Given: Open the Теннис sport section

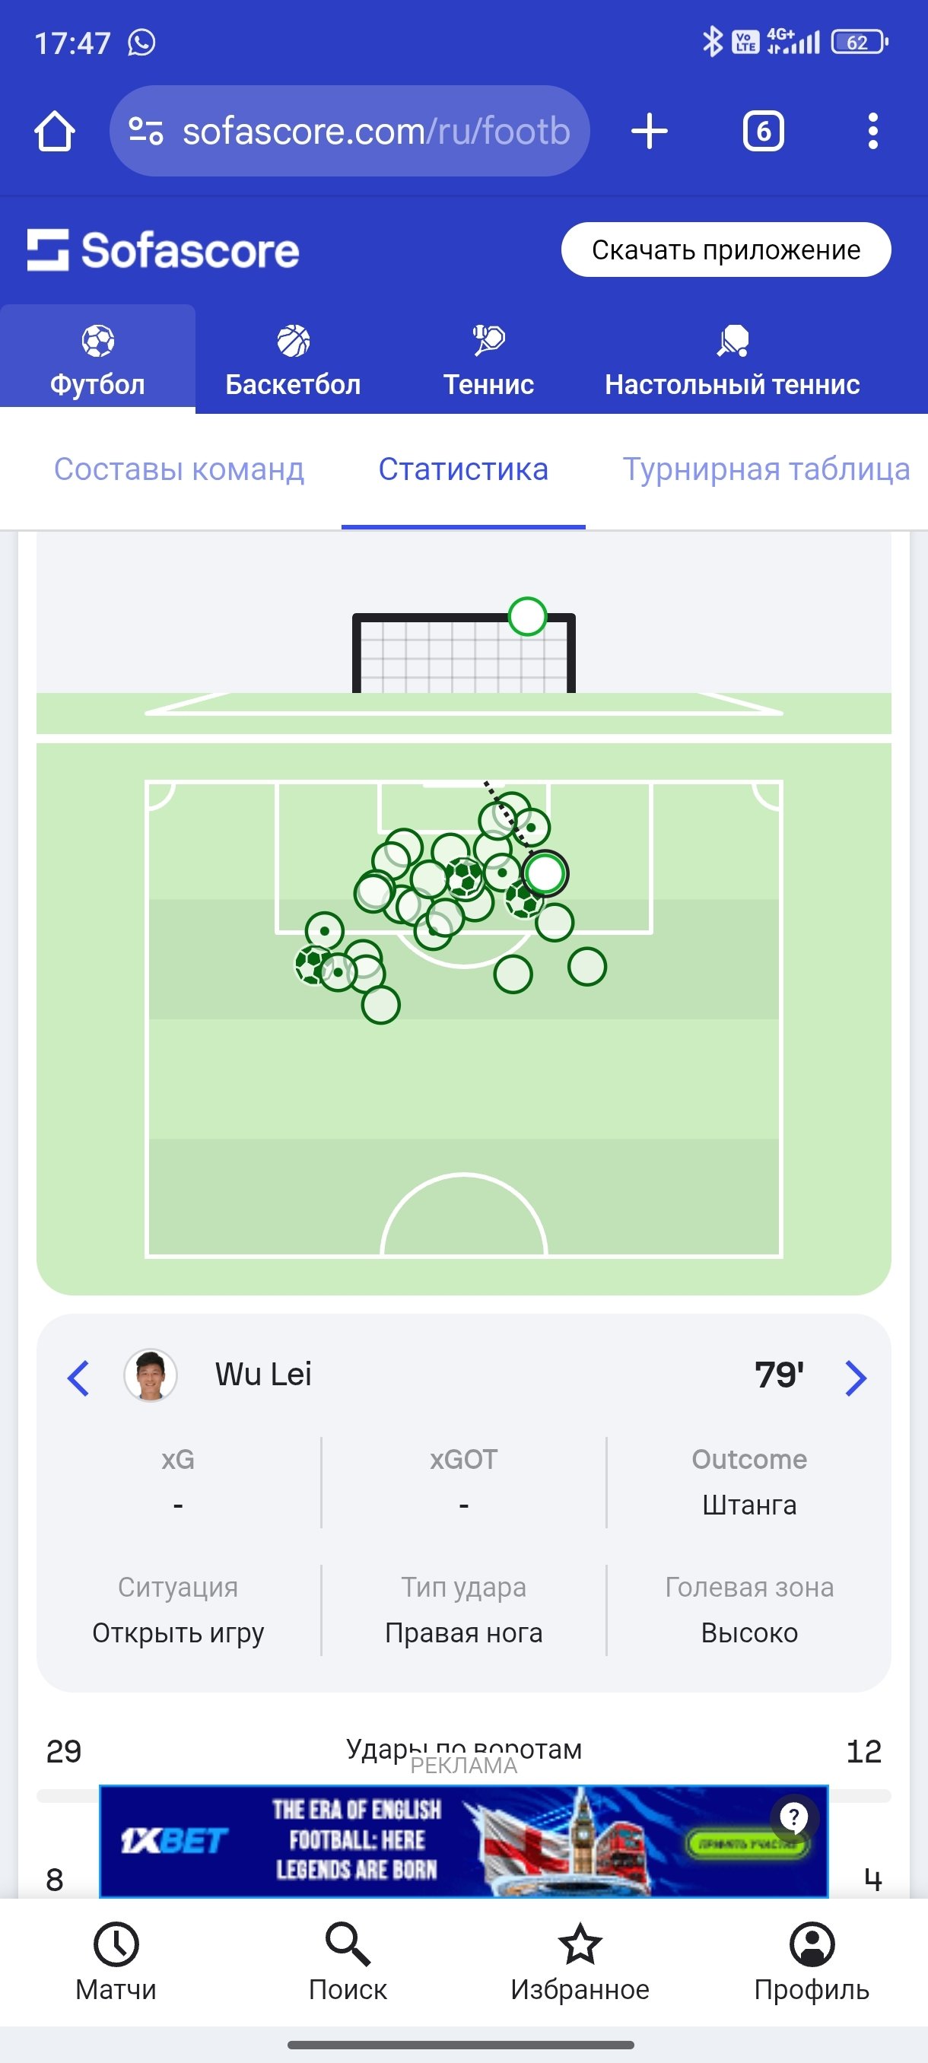Looking at the screenshot, I should click(x=488, y=361).
